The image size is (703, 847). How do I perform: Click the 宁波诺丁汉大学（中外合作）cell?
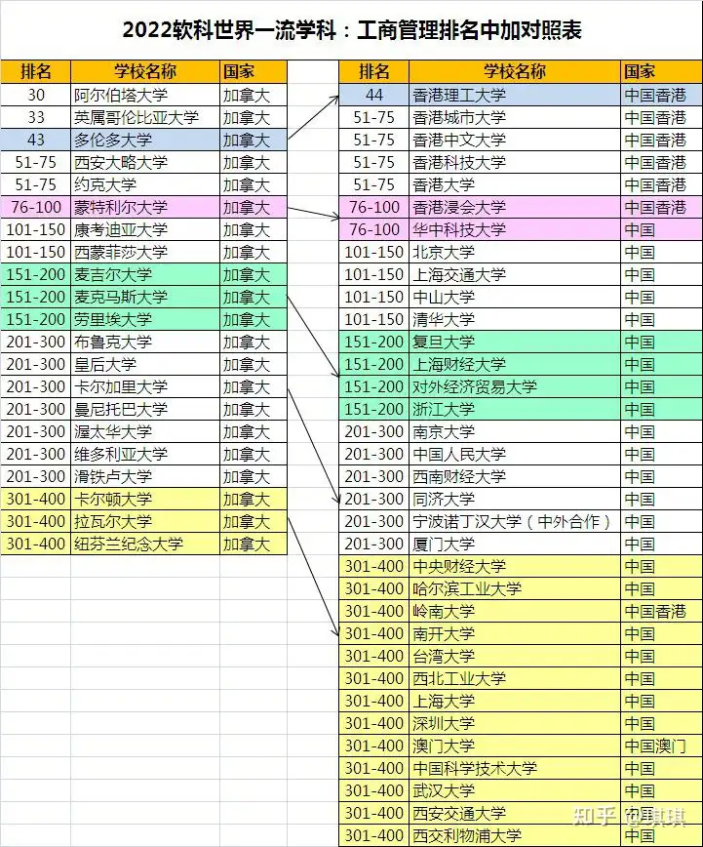pyautogui.click(x=514, y=521)
